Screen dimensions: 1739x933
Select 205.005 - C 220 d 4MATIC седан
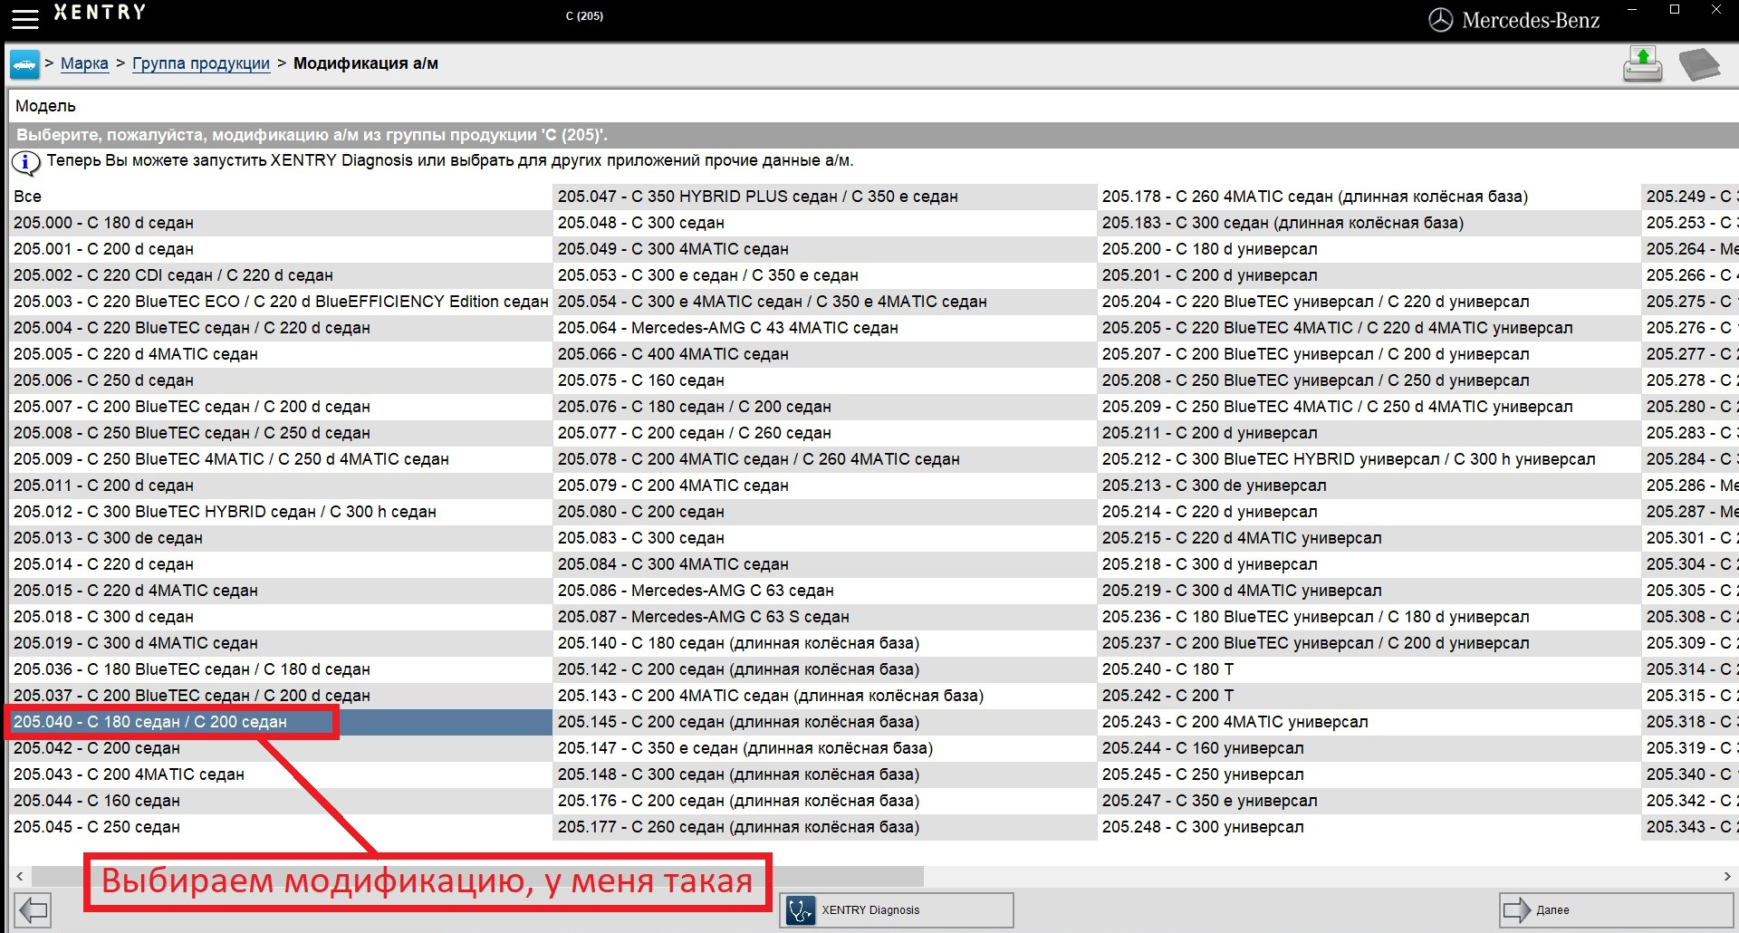(281, 354)
